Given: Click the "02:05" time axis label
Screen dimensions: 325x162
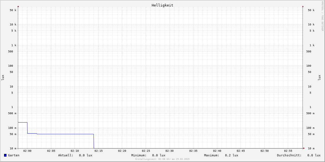Looking at the screenshot, I should pos(51,151).
